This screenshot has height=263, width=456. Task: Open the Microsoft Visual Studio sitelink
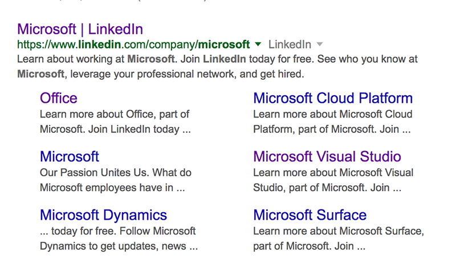click(x=327, y=157)
